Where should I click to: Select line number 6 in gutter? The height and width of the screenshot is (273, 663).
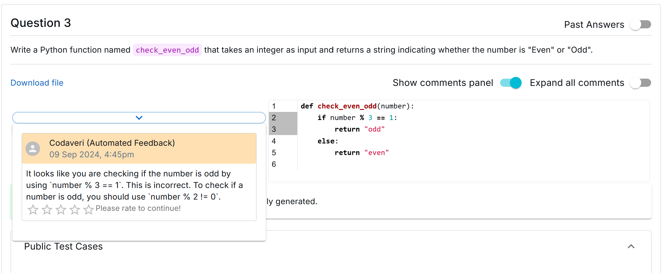pos(274,164)
